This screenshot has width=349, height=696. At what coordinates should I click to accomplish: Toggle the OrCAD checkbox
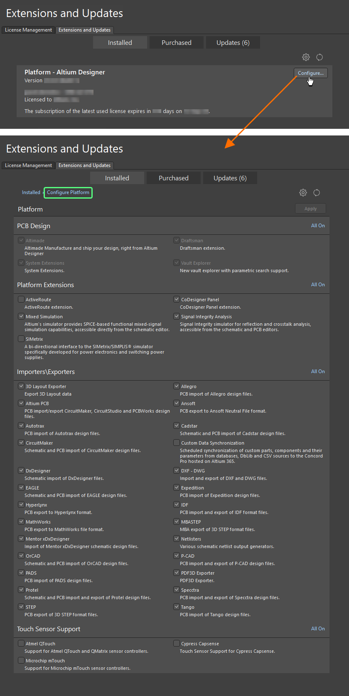(21, 556)
